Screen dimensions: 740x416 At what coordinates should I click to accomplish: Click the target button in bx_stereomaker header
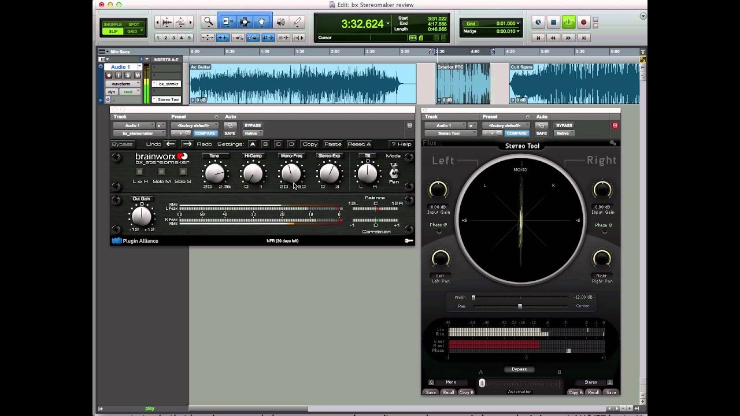pyautogui.click(x=409, y=125)
